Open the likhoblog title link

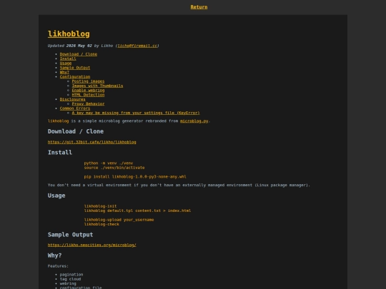coord(69,34)
